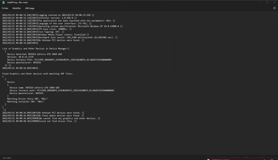Image resolution: width=278 pixels, height=160 pixels.
Task: Open the Affichage menu
Action: [30, 8]
